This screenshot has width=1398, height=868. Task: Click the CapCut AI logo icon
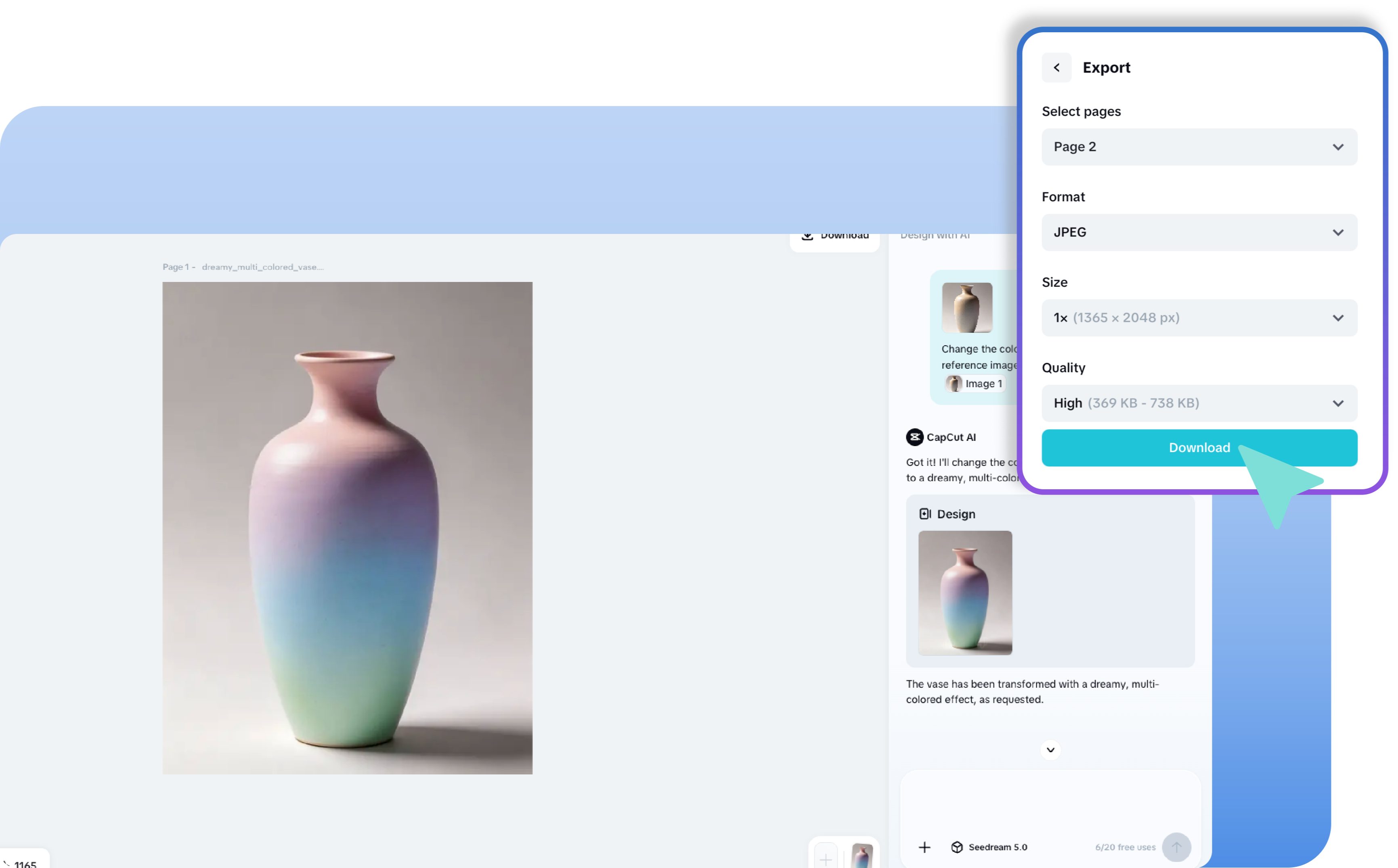coord(914,438)
